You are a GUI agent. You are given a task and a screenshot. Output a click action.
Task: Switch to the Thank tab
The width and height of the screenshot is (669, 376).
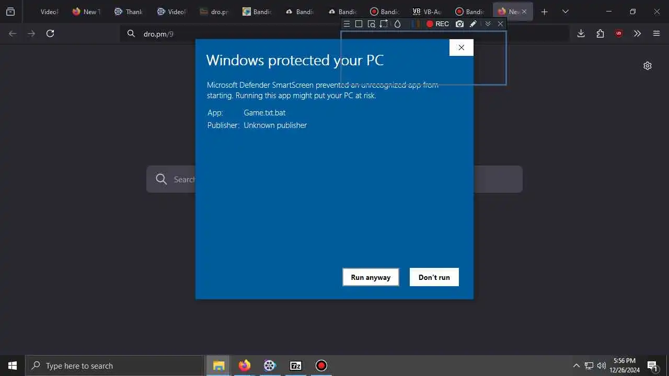(128, 11)
